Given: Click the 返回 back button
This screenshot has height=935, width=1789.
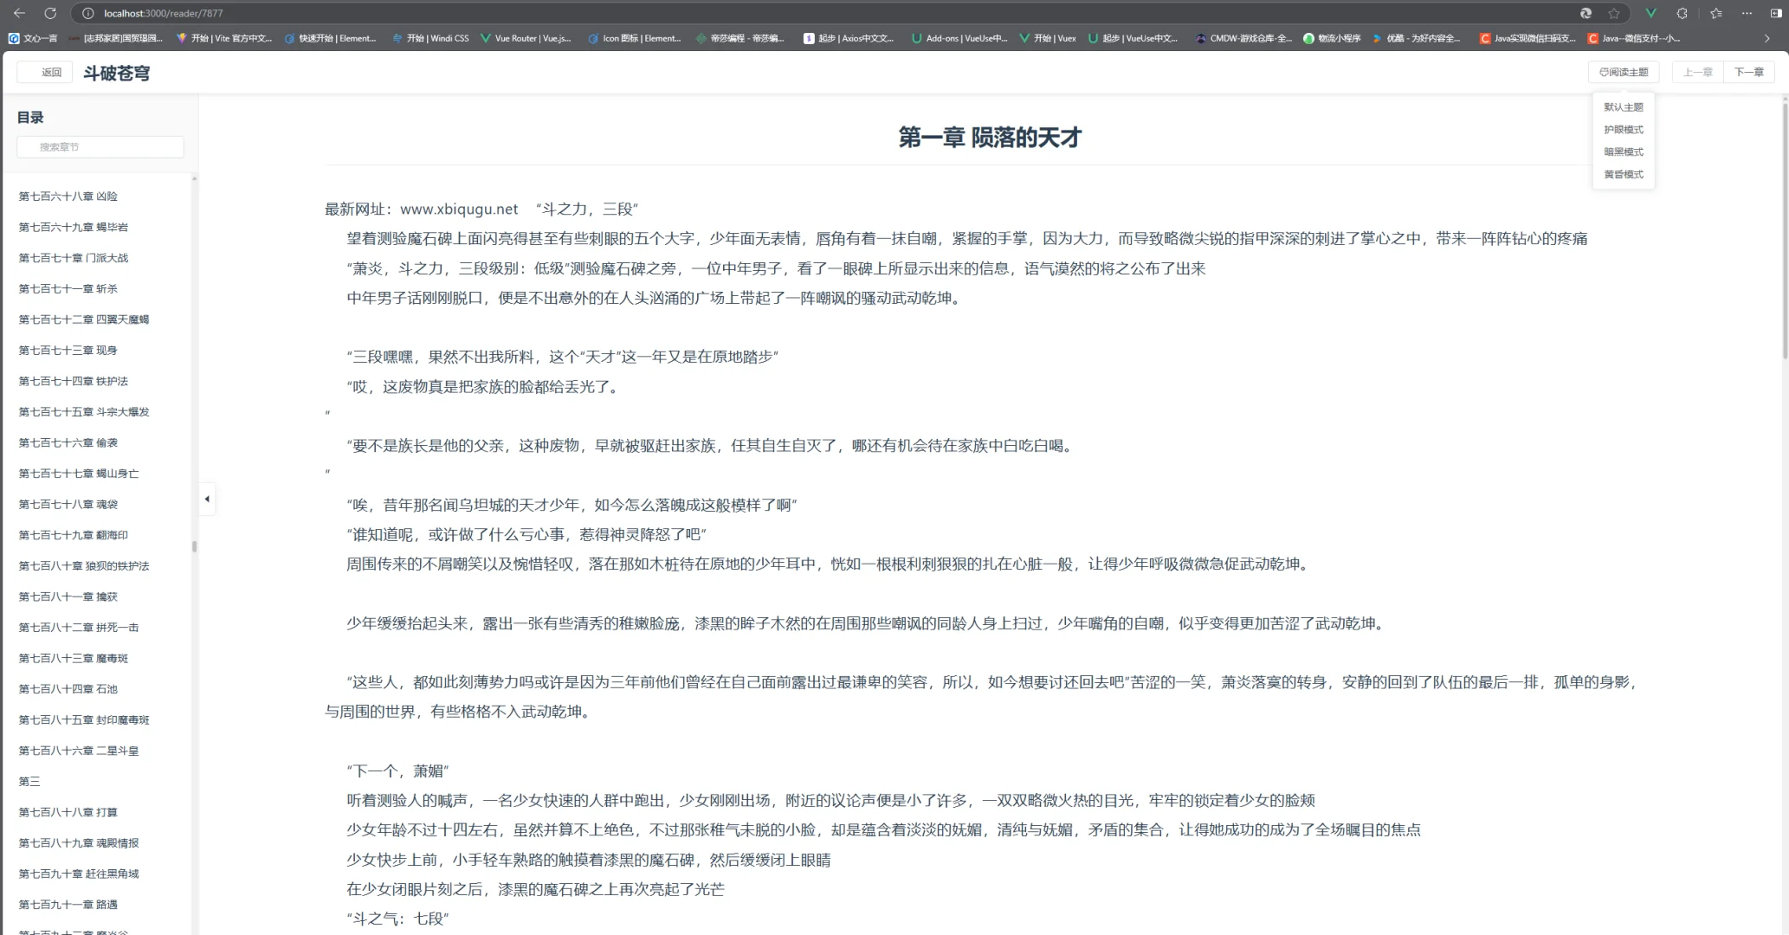Looking at the screenshot, I should (x=45, y=72).
